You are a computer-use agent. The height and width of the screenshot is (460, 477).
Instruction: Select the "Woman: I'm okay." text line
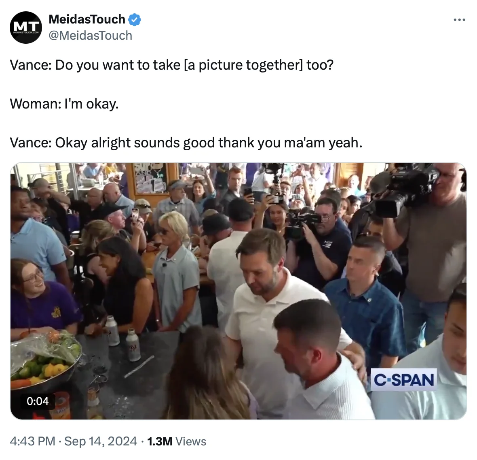click(x=64, y=104)
